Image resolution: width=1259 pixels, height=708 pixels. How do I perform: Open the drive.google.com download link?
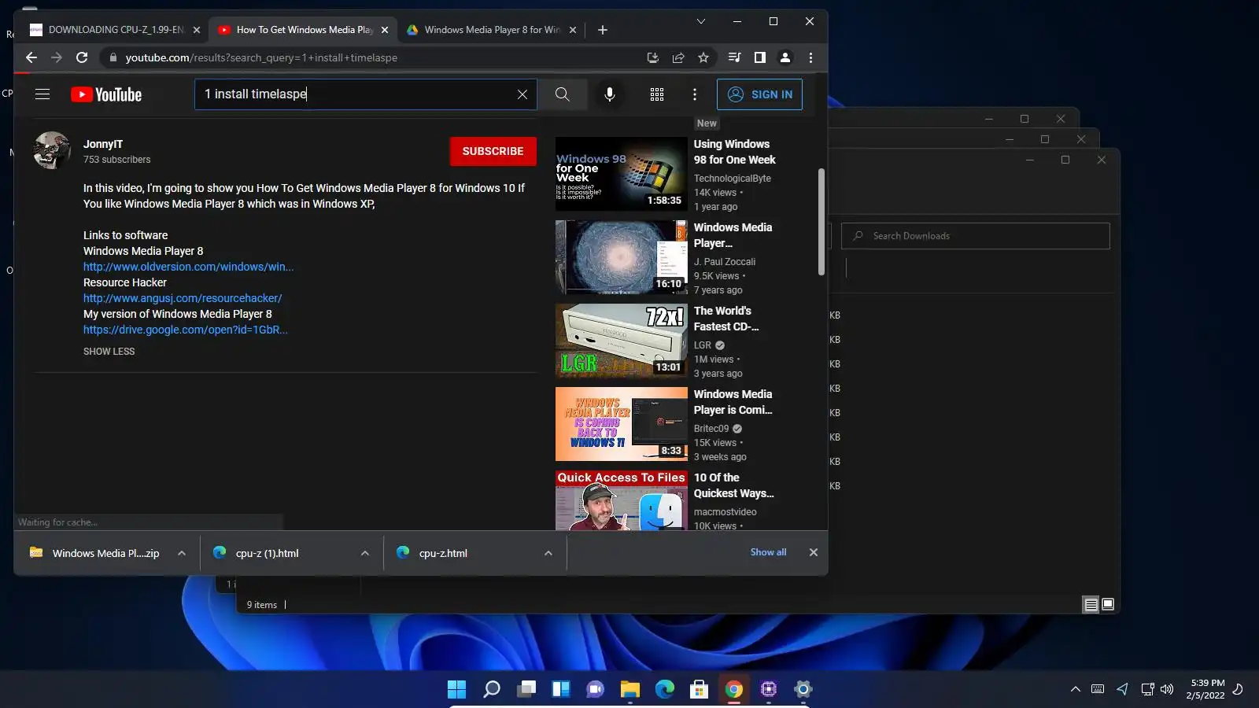(x=186, y=330)
